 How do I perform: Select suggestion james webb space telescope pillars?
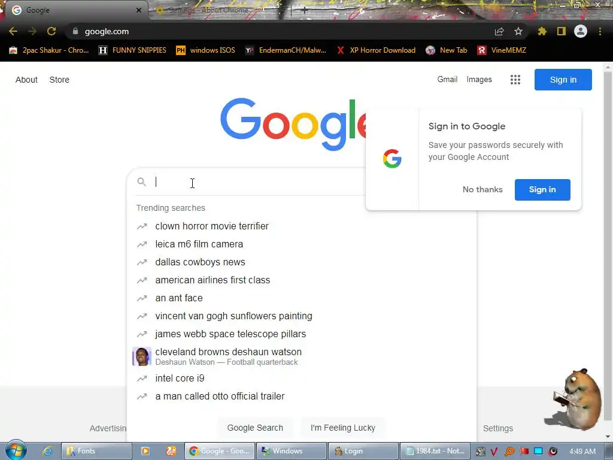pos(302,334)
